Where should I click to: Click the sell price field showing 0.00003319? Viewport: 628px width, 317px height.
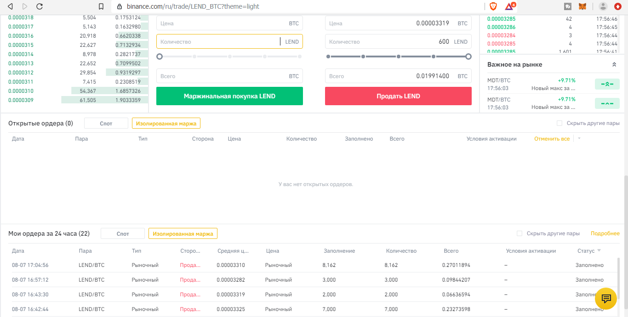(398, 23)
